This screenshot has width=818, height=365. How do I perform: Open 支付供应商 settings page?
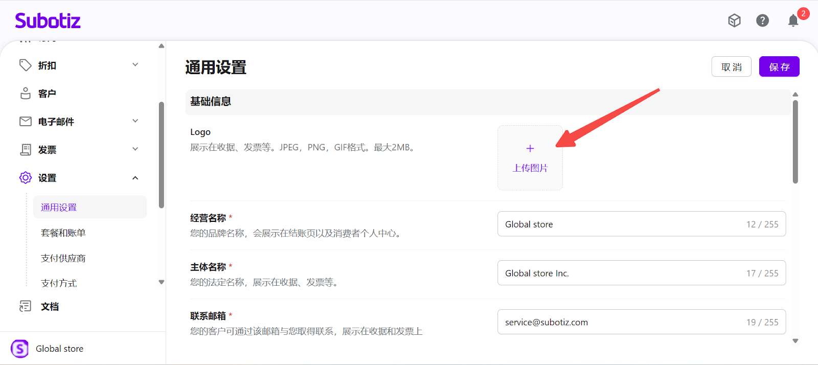63,259
